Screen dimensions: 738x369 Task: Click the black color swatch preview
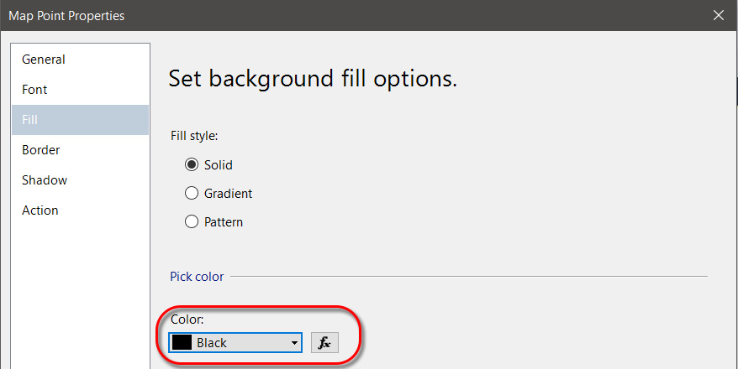pyautogui.click(x=181, y=342)
